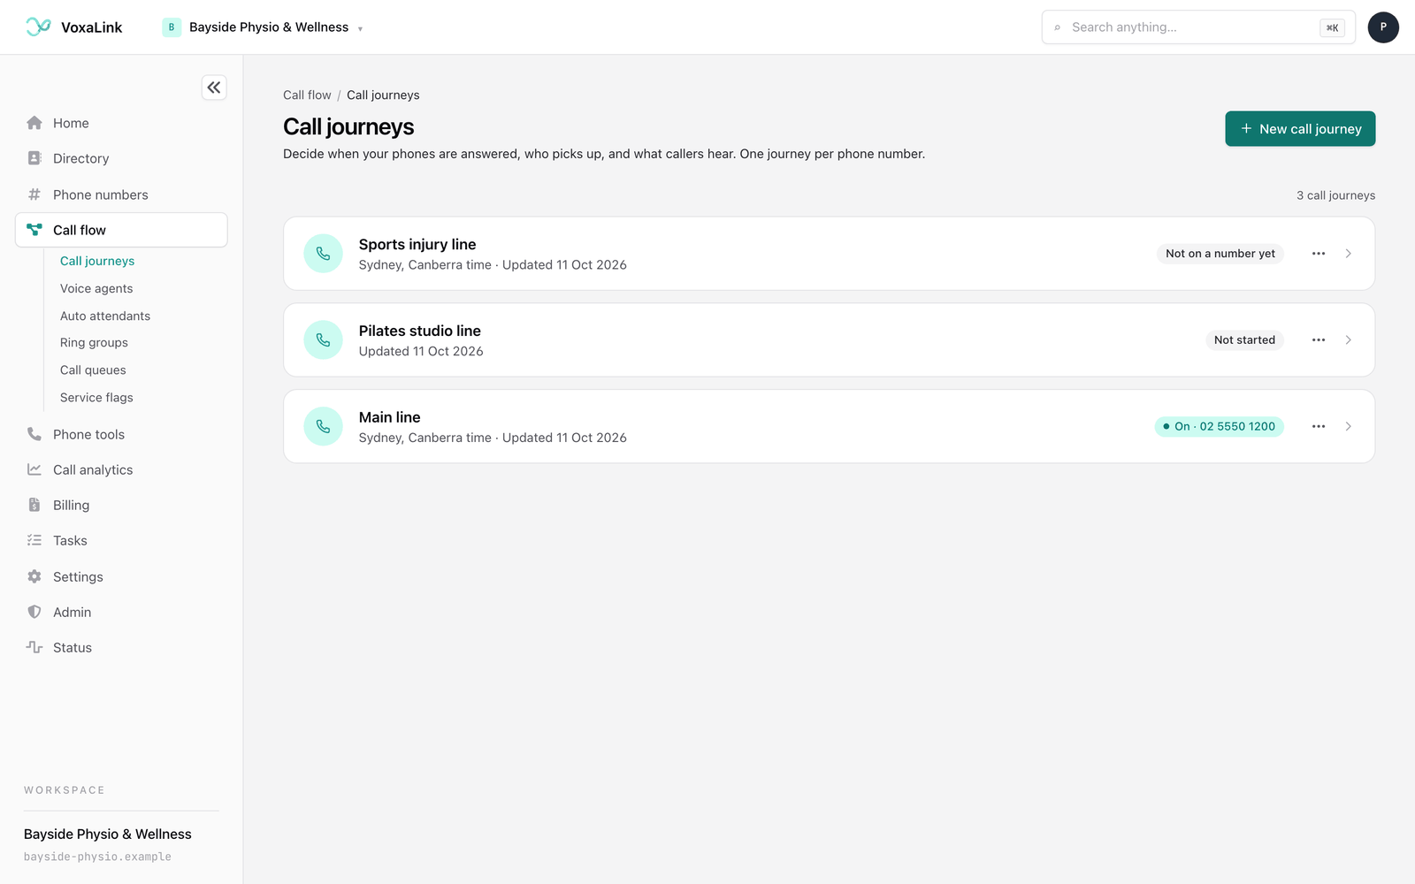Expand Sports injury line with its chevron
The height and width of the screenshot is (884, 1415).
point(1349,254)
